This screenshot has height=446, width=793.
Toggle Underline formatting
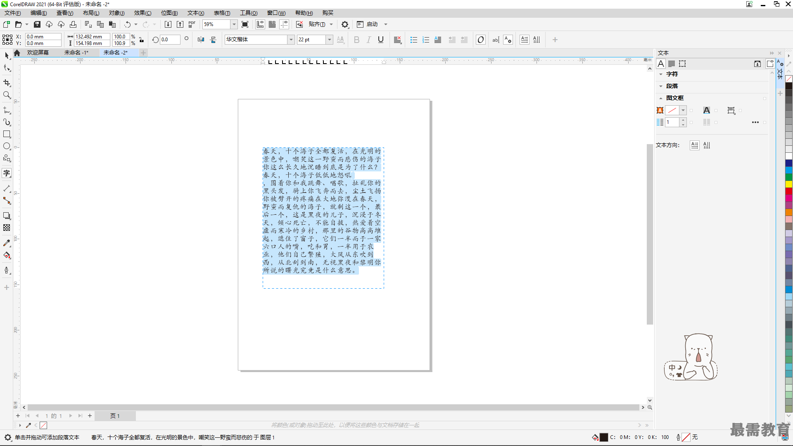381,40
